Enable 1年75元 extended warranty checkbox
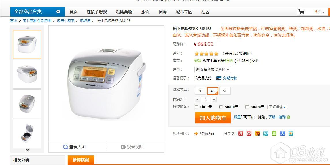The height and width of the screenshot is (165, 330). (x=196, y=107)
